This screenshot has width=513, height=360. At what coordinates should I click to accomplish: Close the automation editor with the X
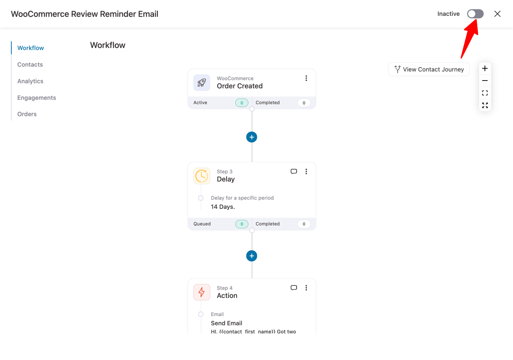pos(497,14)
